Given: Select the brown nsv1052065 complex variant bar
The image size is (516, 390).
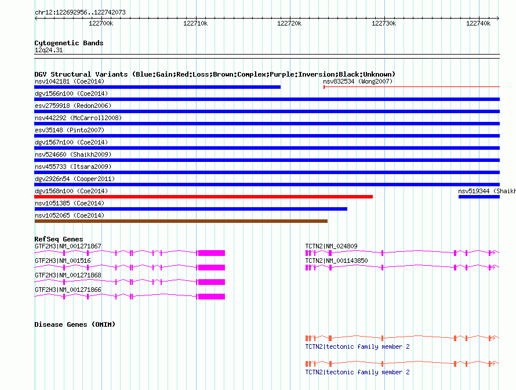Looking at the screenshot, I should [181, 221].
